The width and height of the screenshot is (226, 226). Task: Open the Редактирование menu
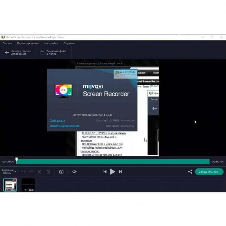click(28, 44)
